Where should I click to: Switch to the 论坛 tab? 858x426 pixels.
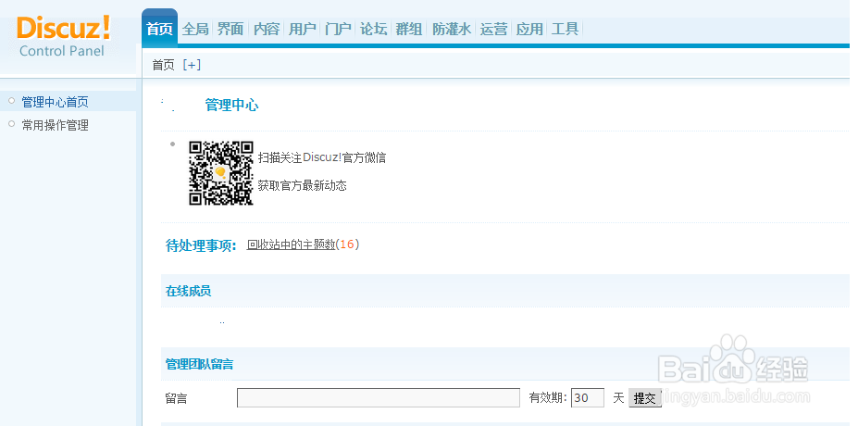tap(374, 29)
